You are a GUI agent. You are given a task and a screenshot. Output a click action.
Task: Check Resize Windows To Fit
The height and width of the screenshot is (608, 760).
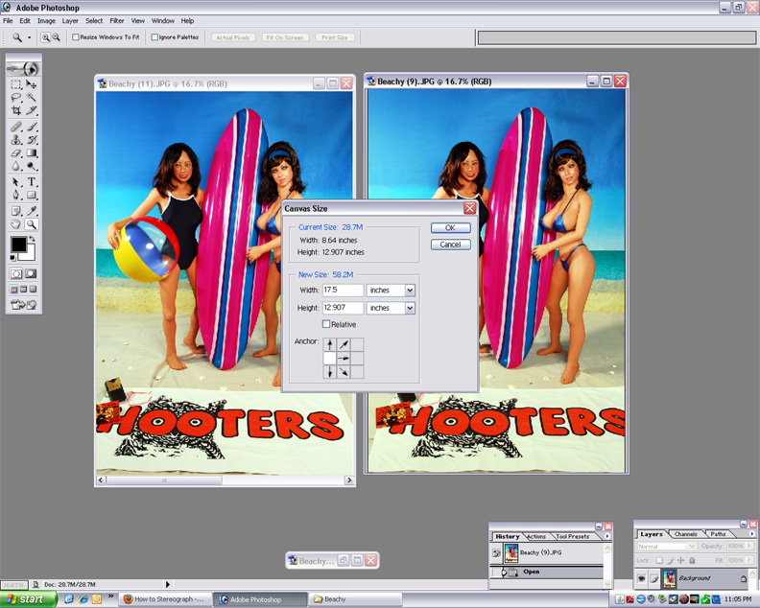(x=77, y=37)
